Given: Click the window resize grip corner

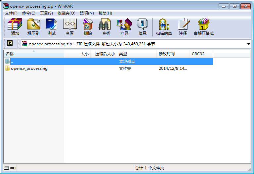Looking at the screenshot, I should point(249,169).
